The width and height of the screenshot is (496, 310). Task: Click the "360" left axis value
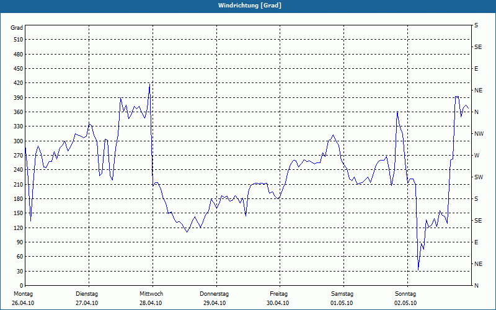tap(19, 112)
